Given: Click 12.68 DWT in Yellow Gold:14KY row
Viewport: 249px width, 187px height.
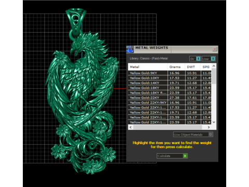Looking at the screenshot, I should click(x=192, y=83).
